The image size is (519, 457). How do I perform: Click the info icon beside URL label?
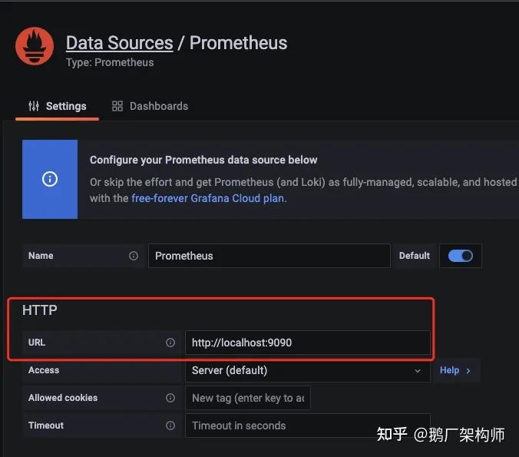(170, 343)
